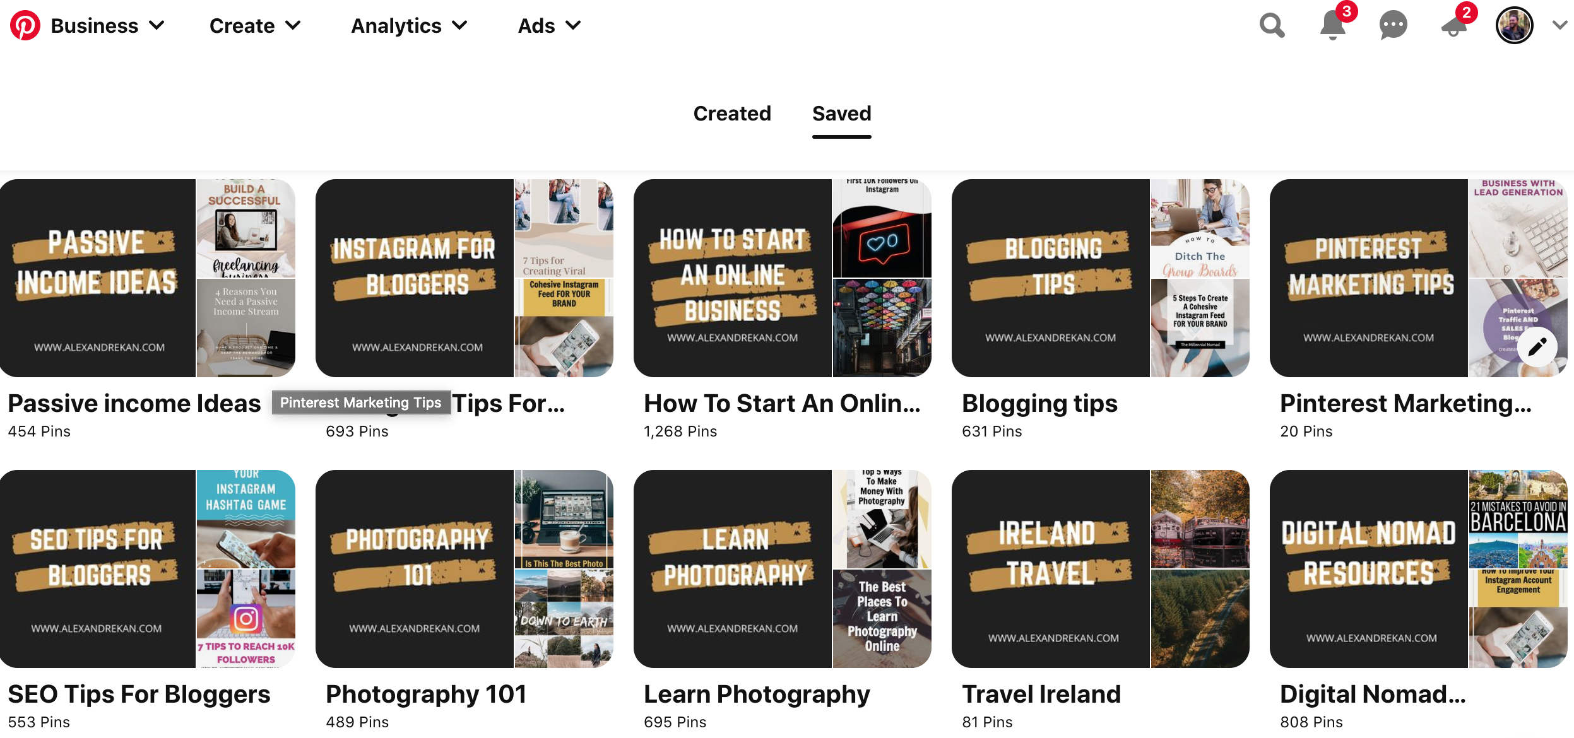Open the Passive income Ideas board title
Image resolution: width=1574 pixels, height=738 pixels.
pyautogui.click(x=134, y=404)
